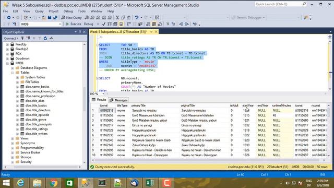
Task: Switch output to Results to Grid
Action: [x=154, y=24]
